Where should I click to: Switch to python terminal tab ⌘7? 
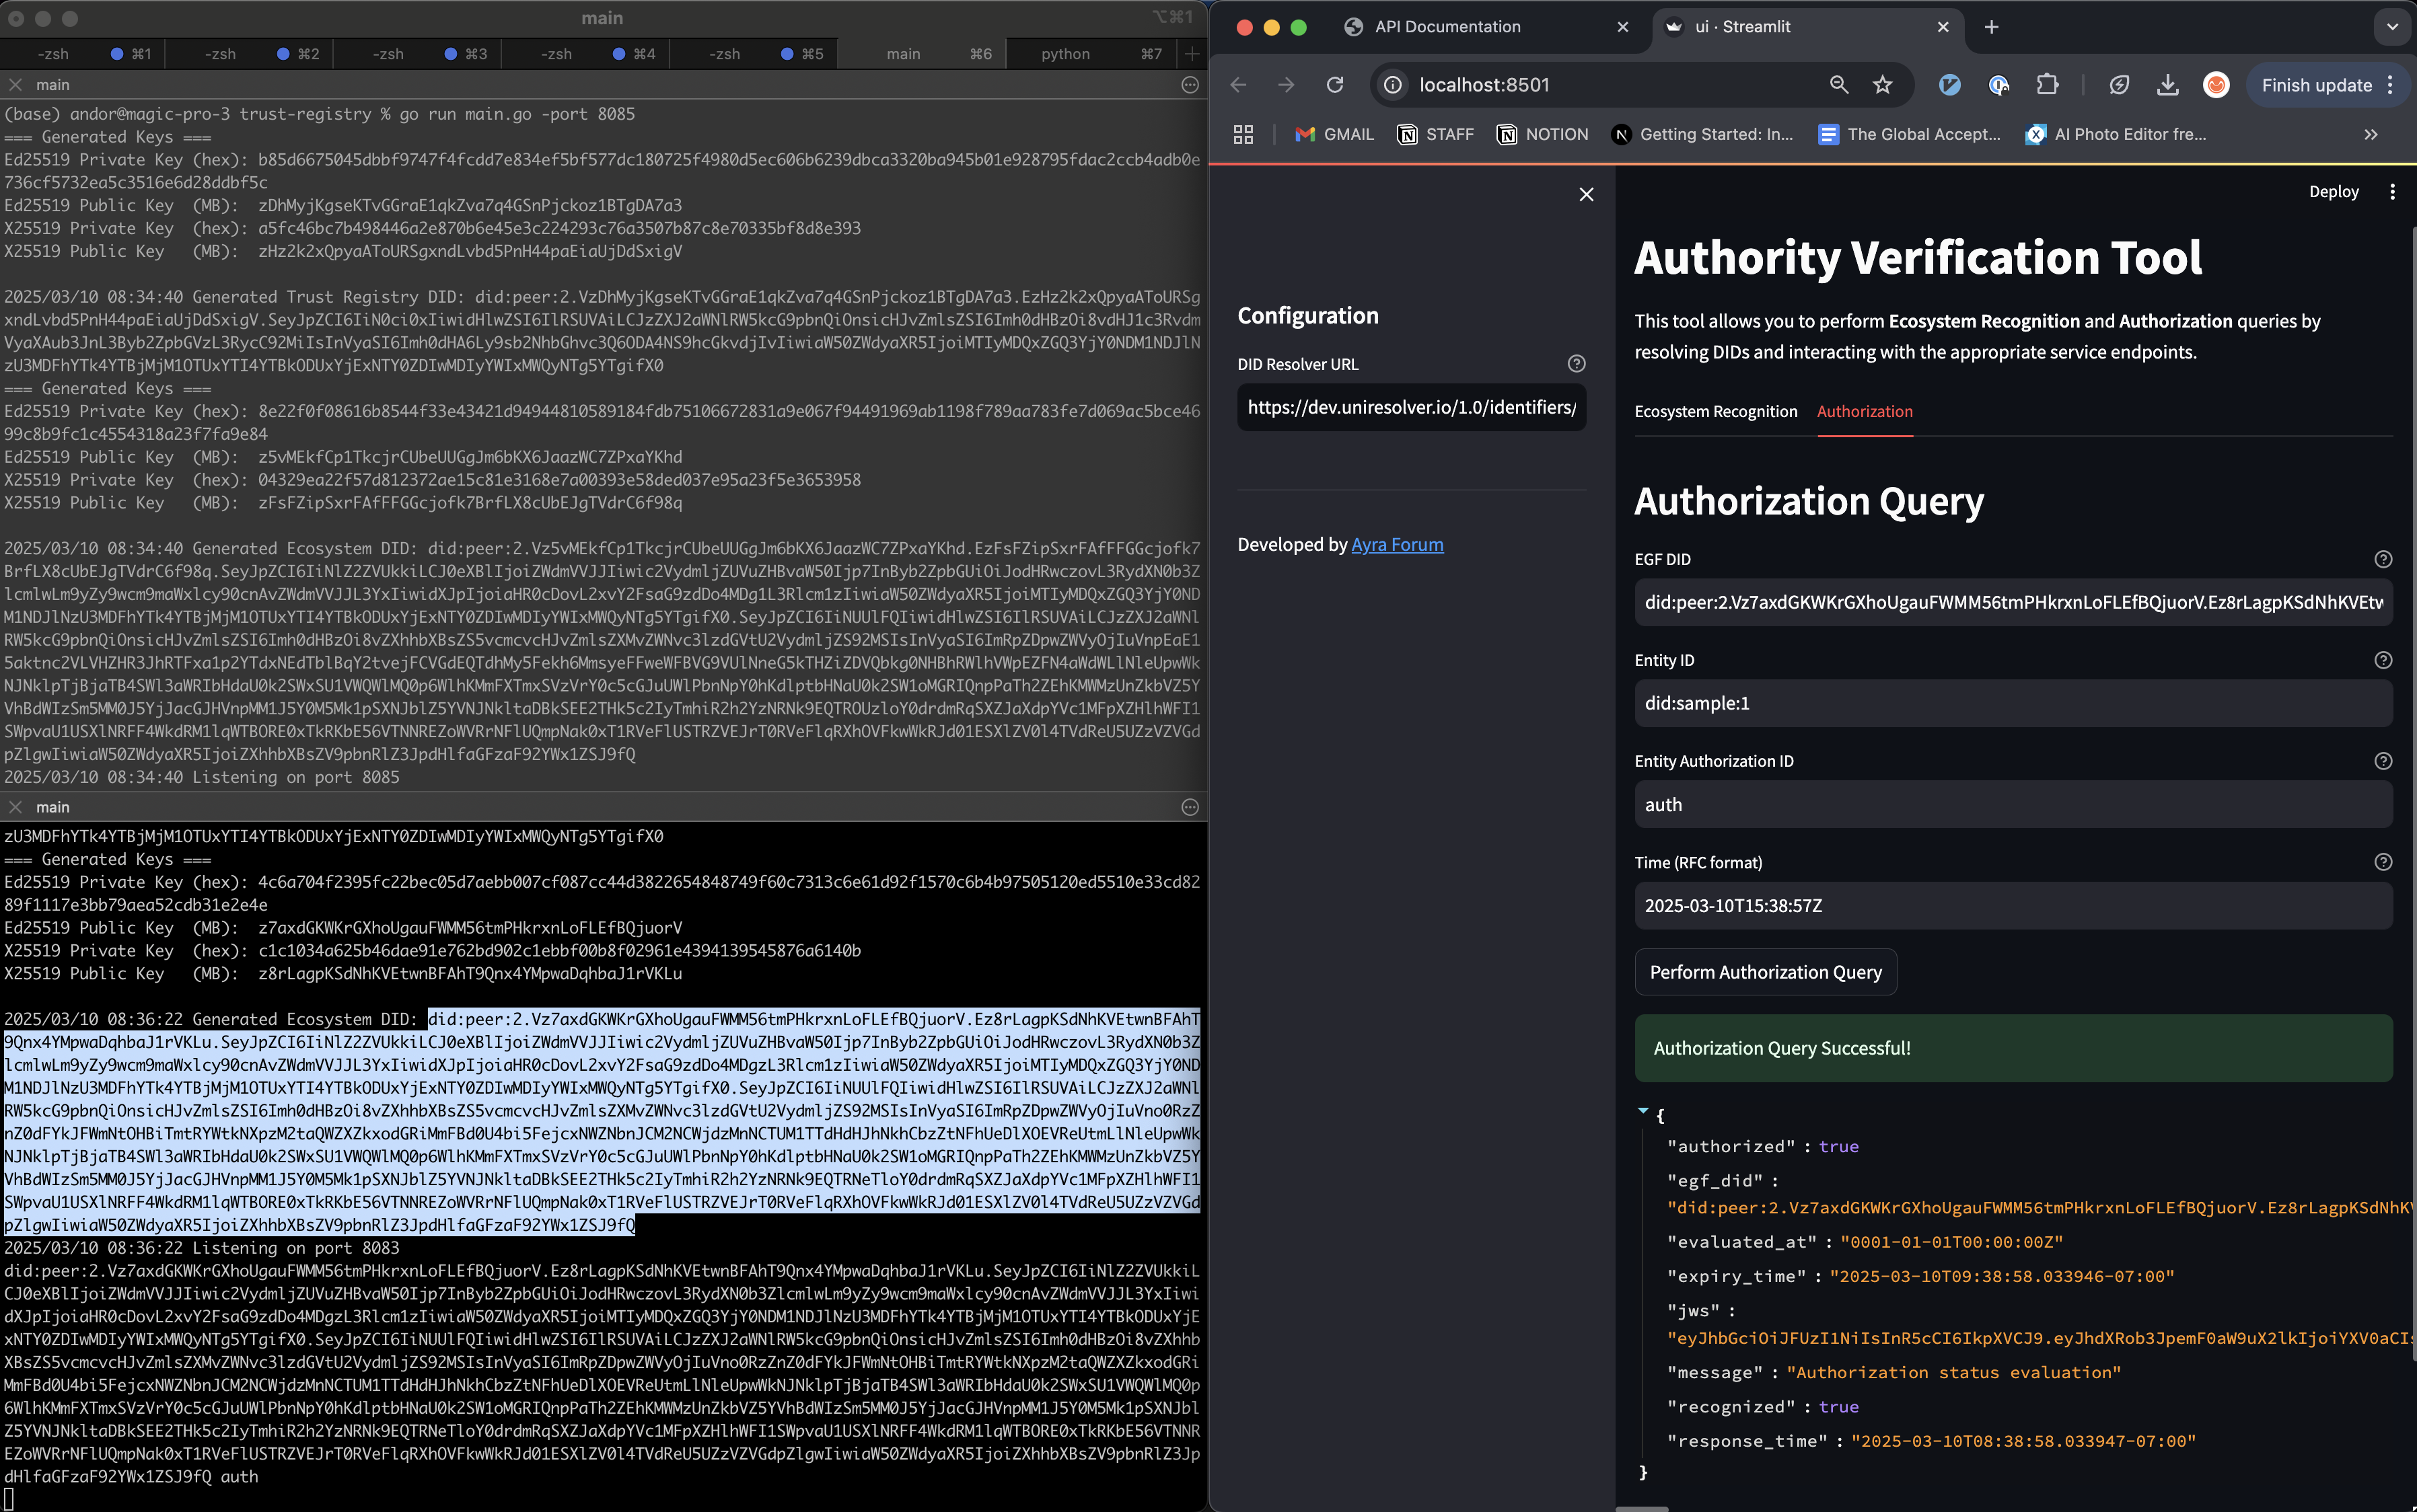(x=1091, y=54)
